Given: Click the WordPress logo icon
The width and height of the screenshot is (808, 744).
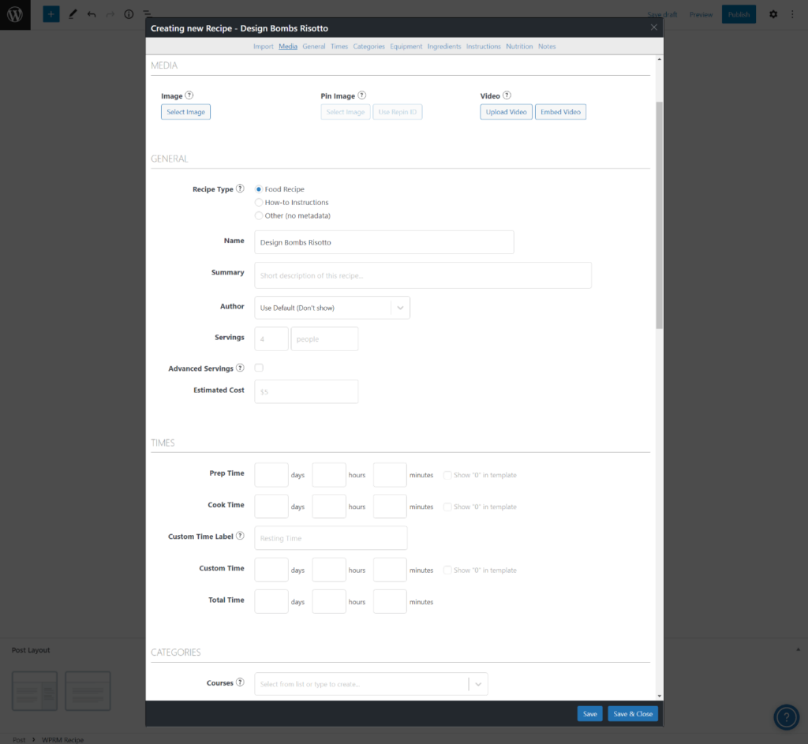Looking at the screenshot, I should tap(15, 14).
